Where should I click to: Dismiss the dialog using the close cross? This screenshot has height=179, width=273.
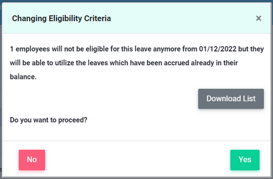259,18
